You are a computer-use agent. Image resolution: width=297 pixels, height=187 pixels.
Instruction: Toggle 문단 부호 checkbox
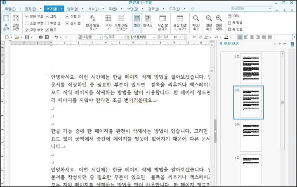pyautogui.click(x=27, y=16)
